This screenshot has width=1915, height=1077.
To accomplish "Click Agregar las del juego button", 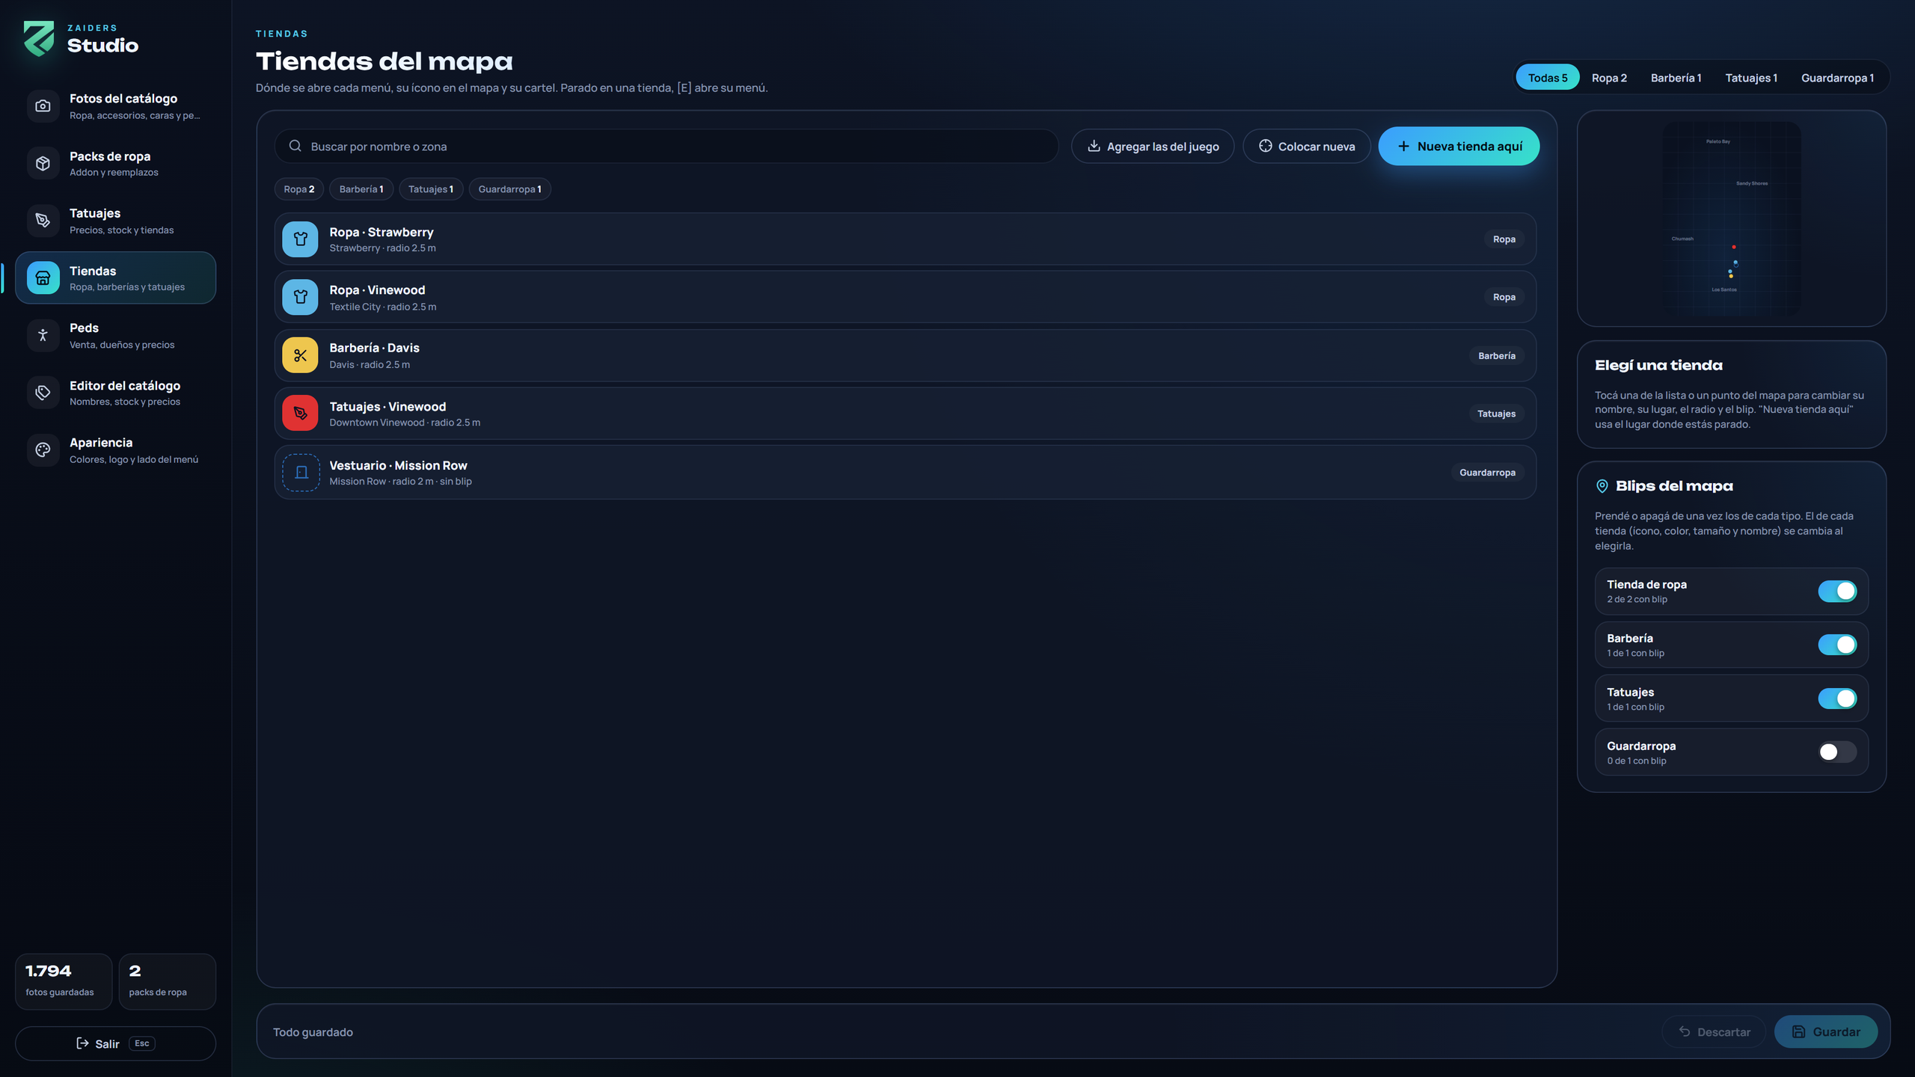I will click(1153, 146).
